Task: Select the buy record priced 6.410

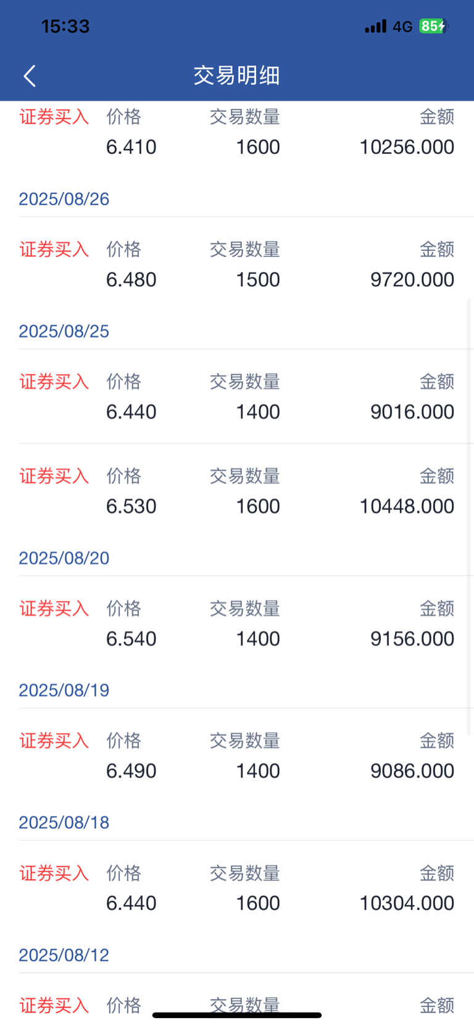Action: [237, 132]
